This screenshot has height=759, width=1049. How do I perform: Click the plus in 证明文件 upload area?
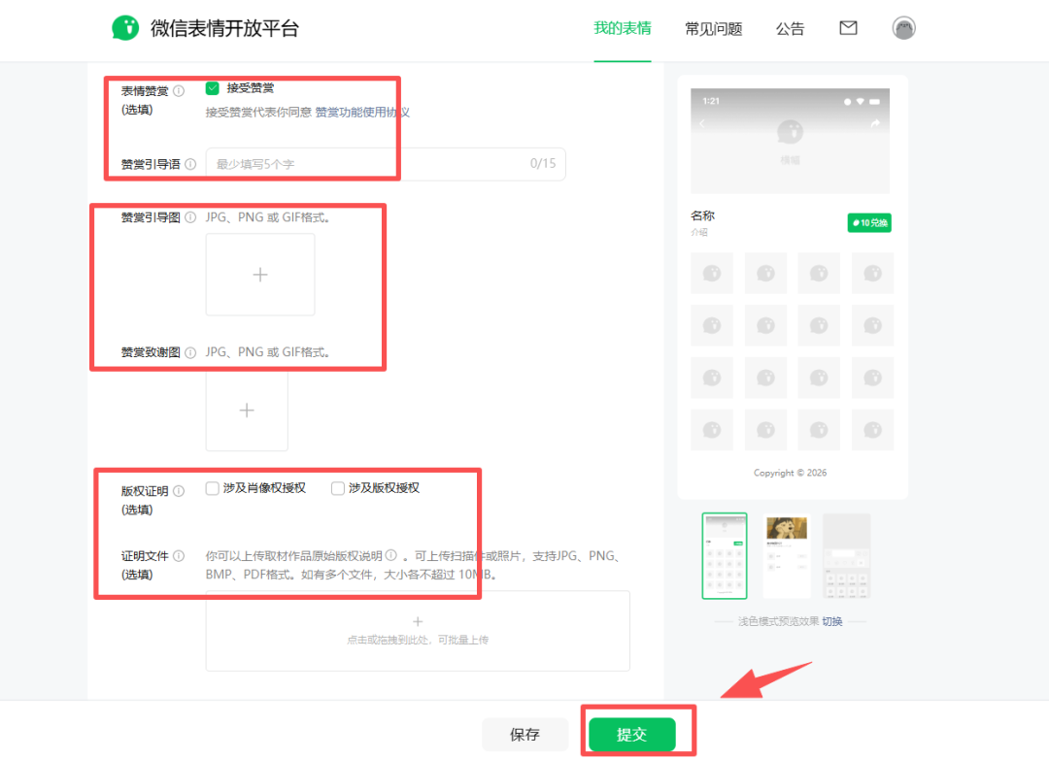[417, 622]
